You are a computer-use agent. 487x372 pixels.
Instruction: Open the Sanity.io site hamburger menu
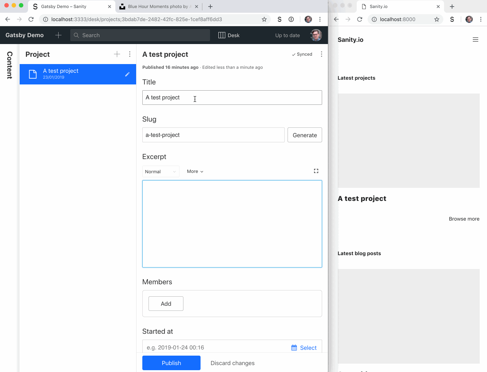(475, 39)
